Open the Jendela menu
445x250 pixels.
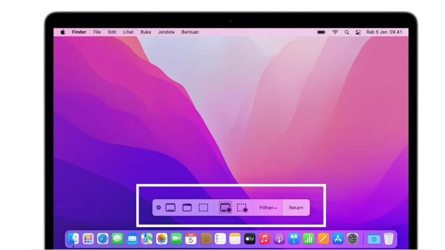pyautogui.click(x=166, y=32)
